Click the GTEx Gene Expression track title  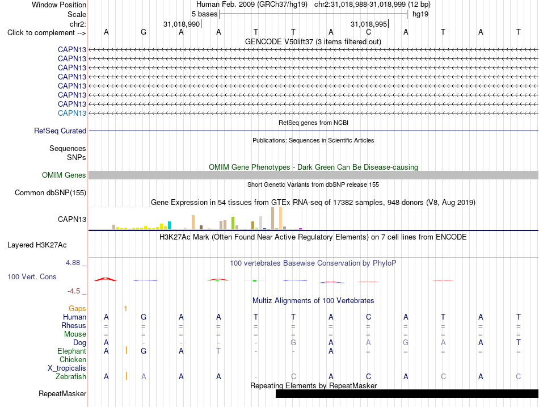click(313, 202)
